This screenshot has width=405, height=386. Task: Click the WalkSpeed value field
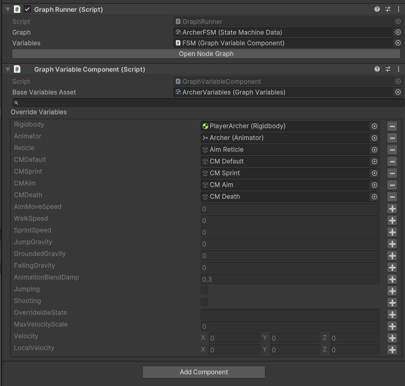pyautogui.click(x=290, y=221)
